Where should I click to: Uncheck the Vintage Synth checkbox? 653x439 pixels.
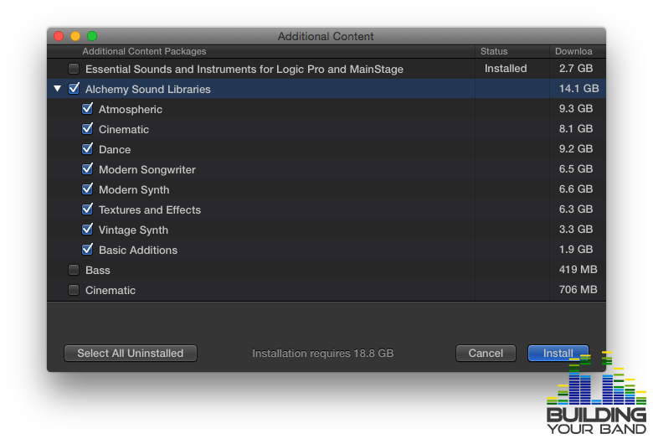(87, 229)
